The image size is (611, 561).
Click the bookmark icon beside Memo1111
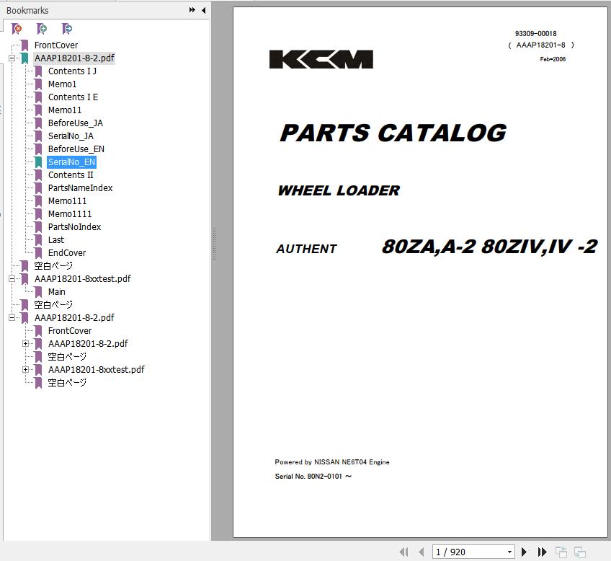(x=38, y=214)
